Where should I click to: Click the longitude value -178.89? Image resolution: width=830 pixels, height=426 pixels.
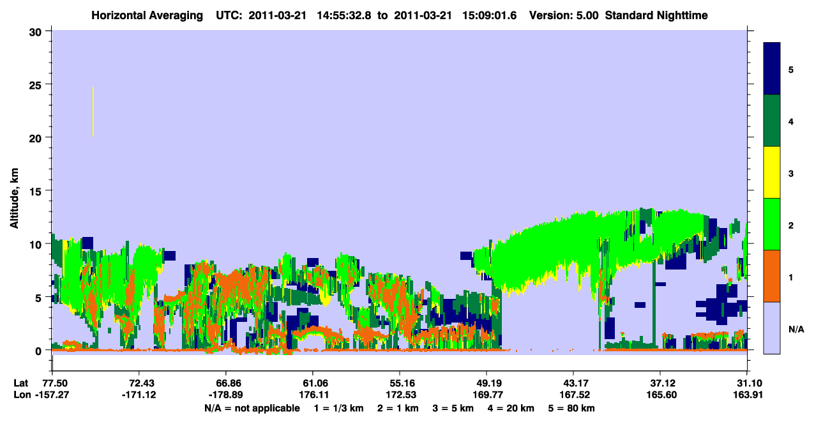(x=226, y=395)
